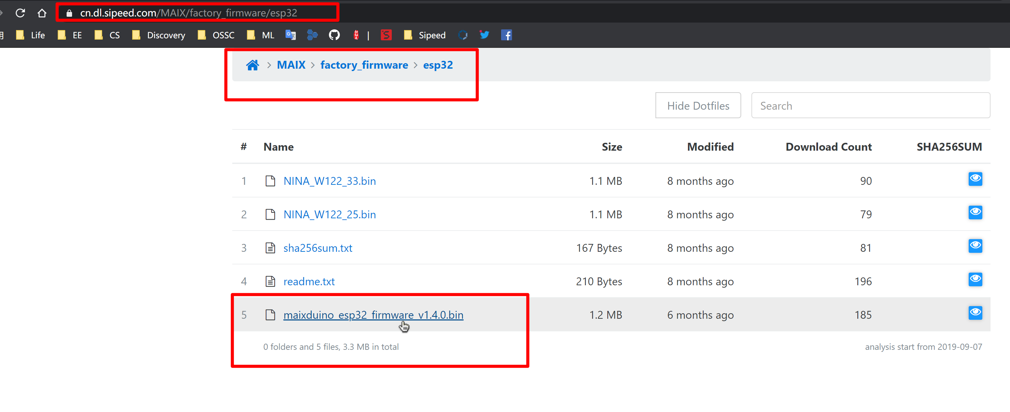Open the GitHub bookmark icon
1010x412 pixels.
[x=334, y=35]
